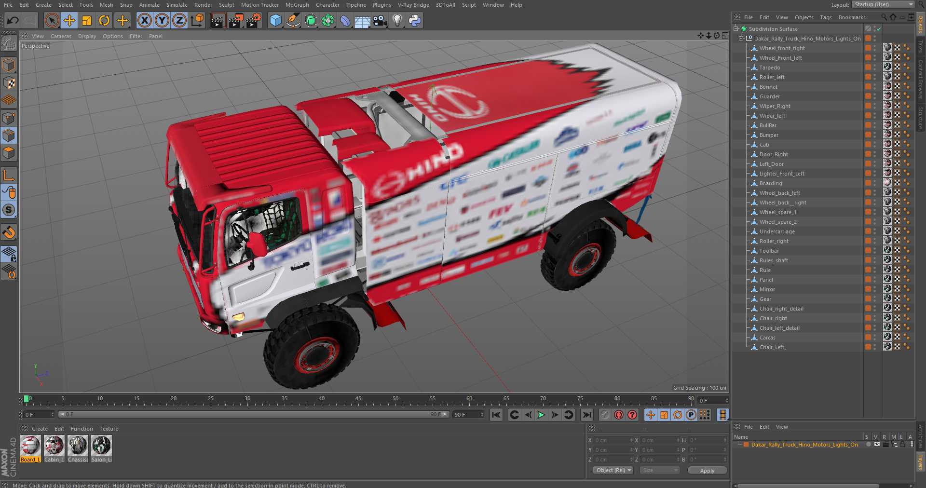The image size is (926, 488).
Task: Click the coordinate system icon
Action: [197, 20]
